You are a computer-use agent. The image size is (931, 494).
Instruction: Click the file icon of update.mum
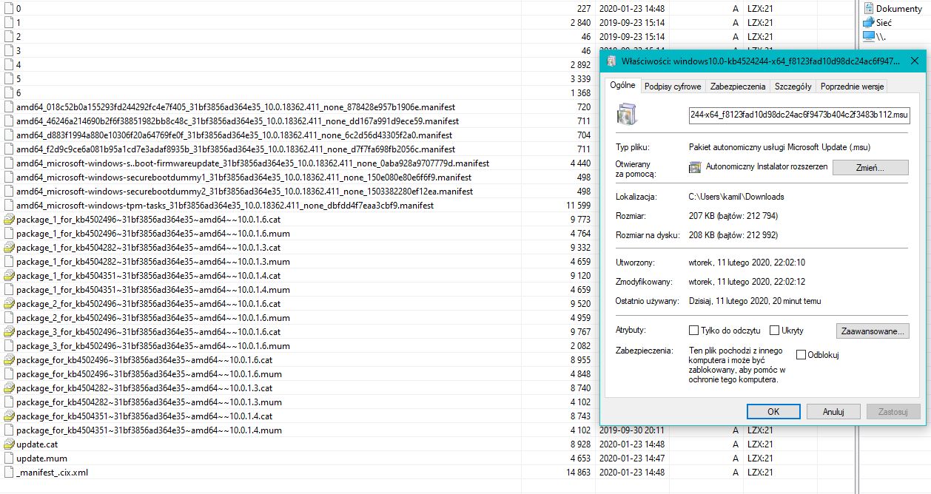tap(9, 458)
